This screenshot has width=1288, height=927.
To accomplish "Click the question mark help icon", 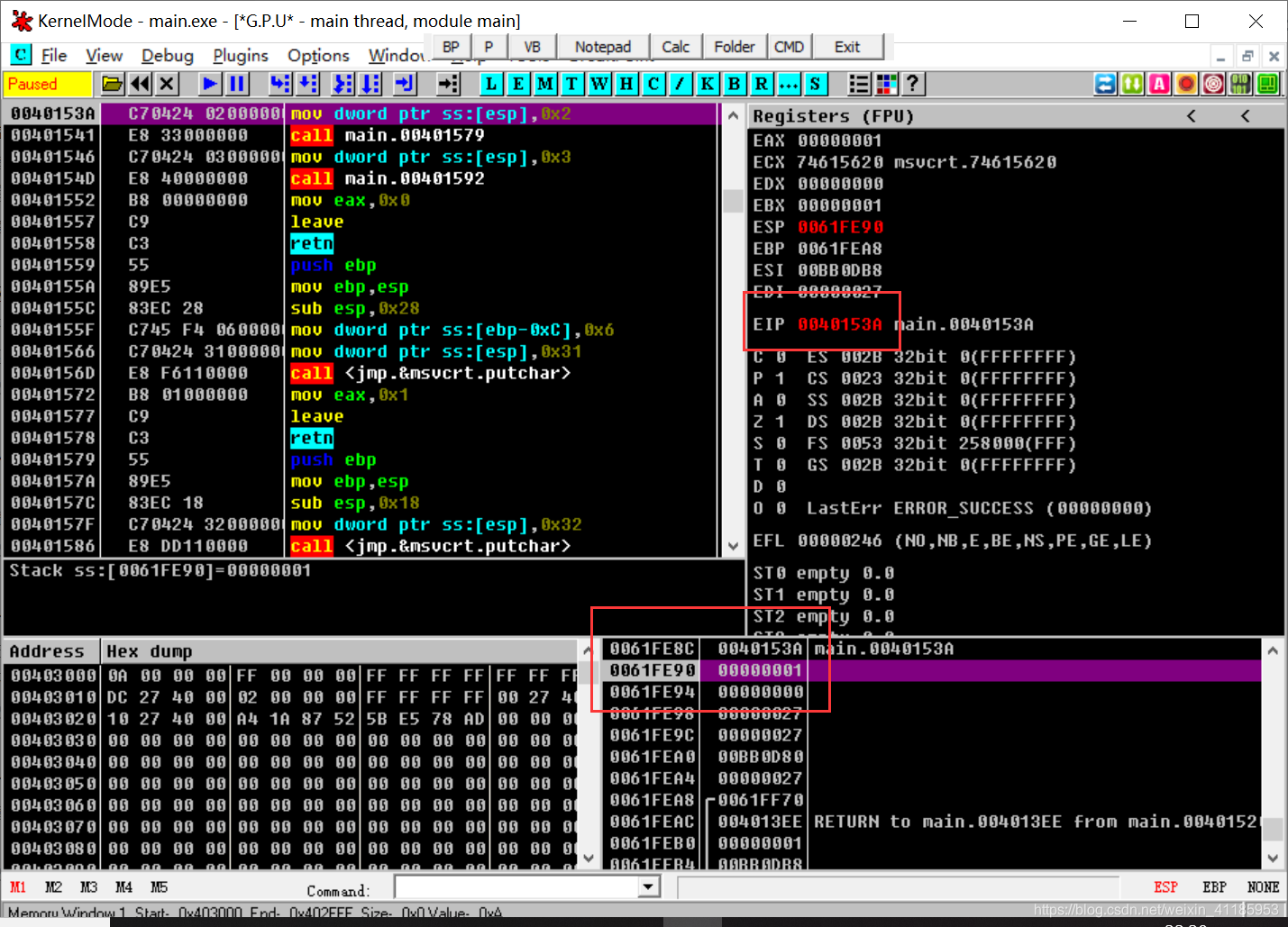I will click(x=913, y=84).
